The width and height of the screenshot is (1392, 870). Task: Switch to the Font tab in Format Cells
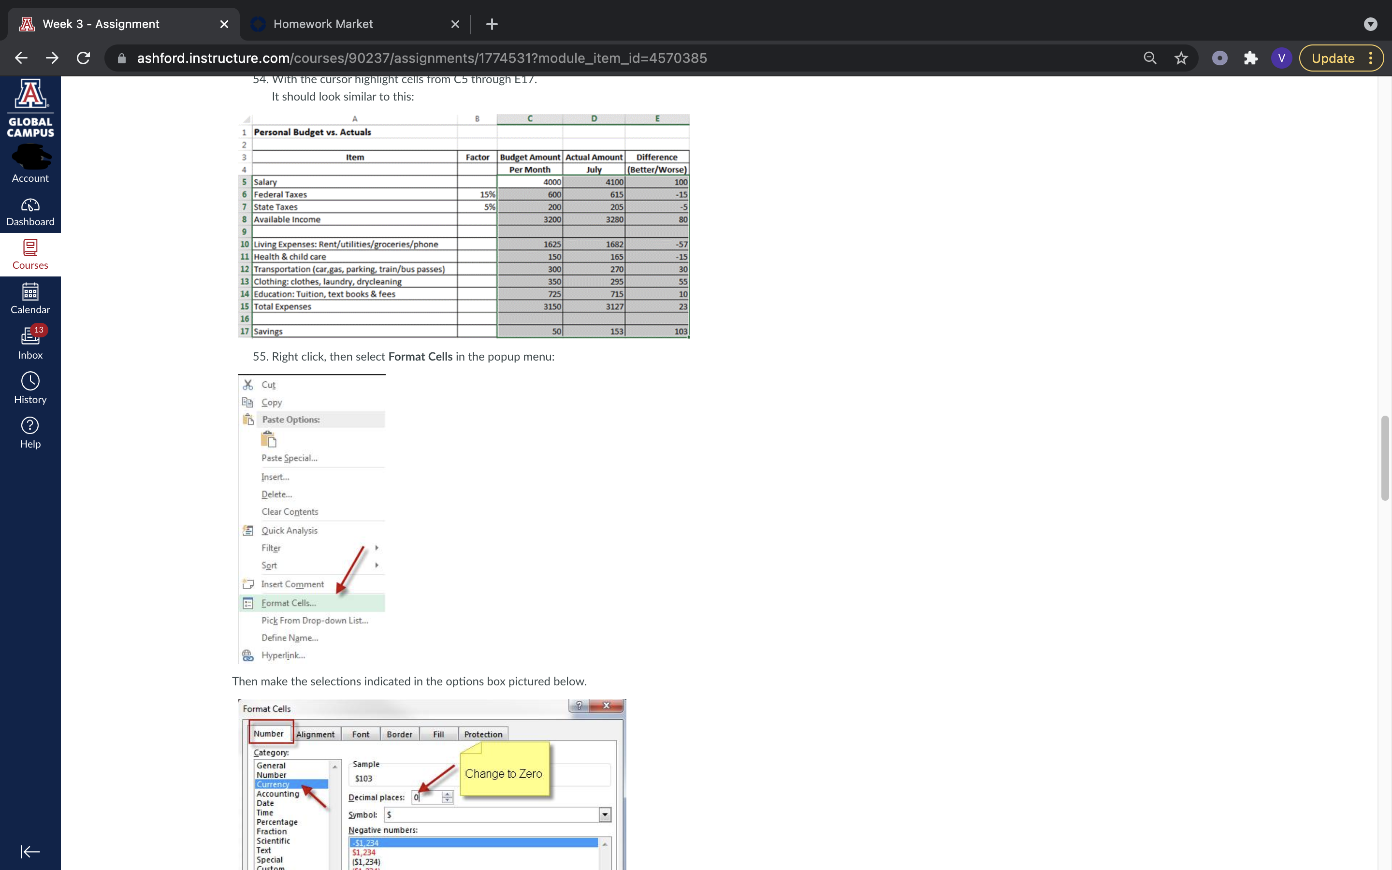coord(361,734)
